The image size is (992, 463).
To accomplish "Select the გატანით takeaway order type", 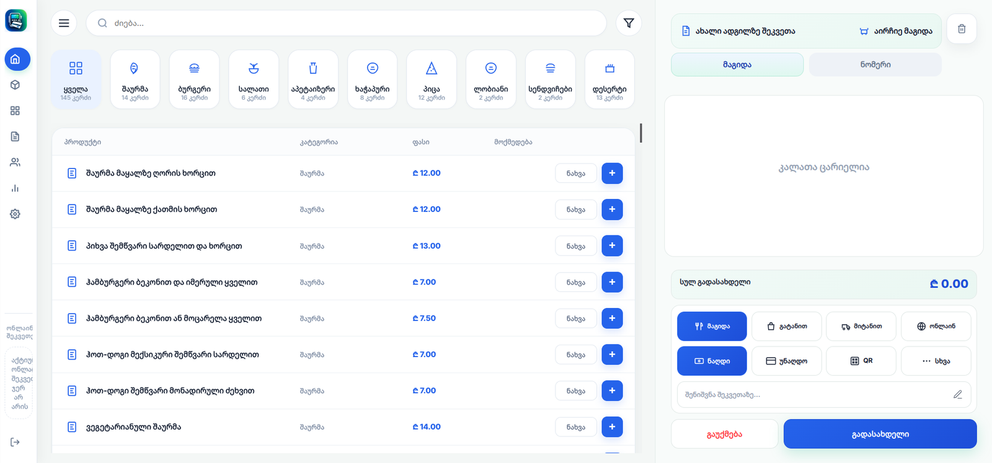I will pos(787,326).
